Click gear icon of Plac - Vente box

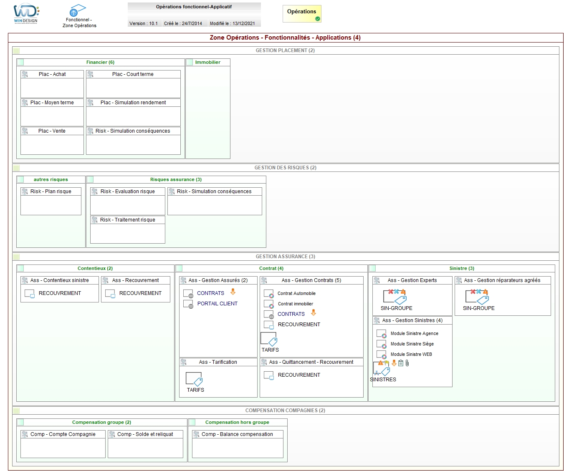(25, 131)
